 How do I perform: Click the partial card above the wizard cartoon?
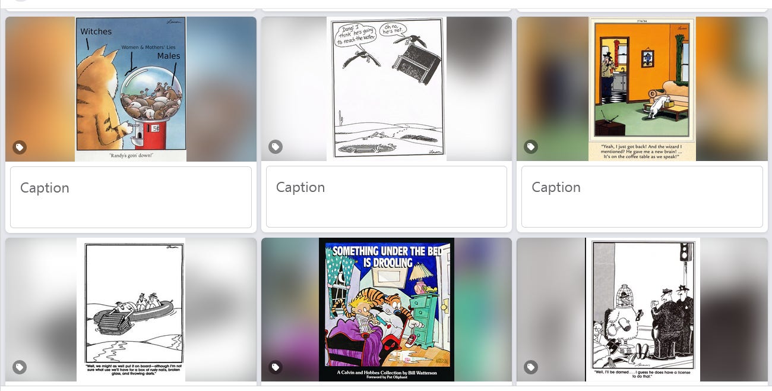(642, 5)
